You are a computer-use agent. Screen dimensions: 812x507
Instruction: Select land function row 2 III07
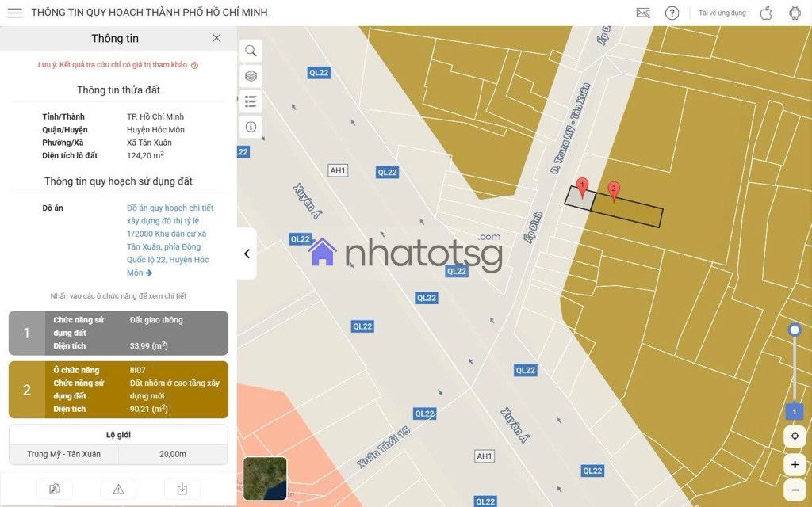(118, 390)
